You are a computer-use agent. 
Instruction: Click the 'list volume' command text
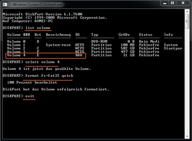point(38,28)
